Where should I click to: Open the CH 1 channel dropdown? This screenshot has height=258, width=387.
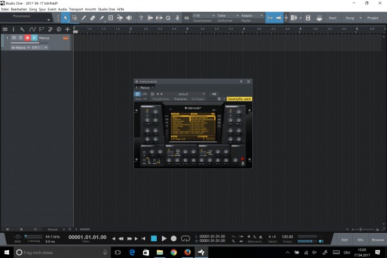pyautogui.click(x=39, y=47)
